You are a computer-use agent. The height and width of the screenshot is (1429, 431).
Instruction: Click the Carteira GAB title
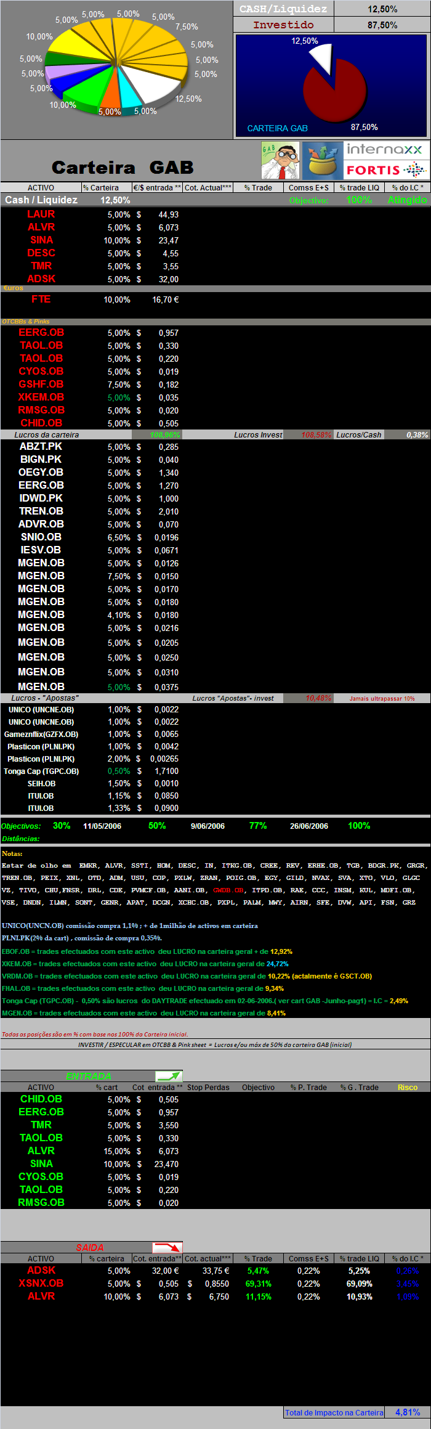(x=123, y=167)
